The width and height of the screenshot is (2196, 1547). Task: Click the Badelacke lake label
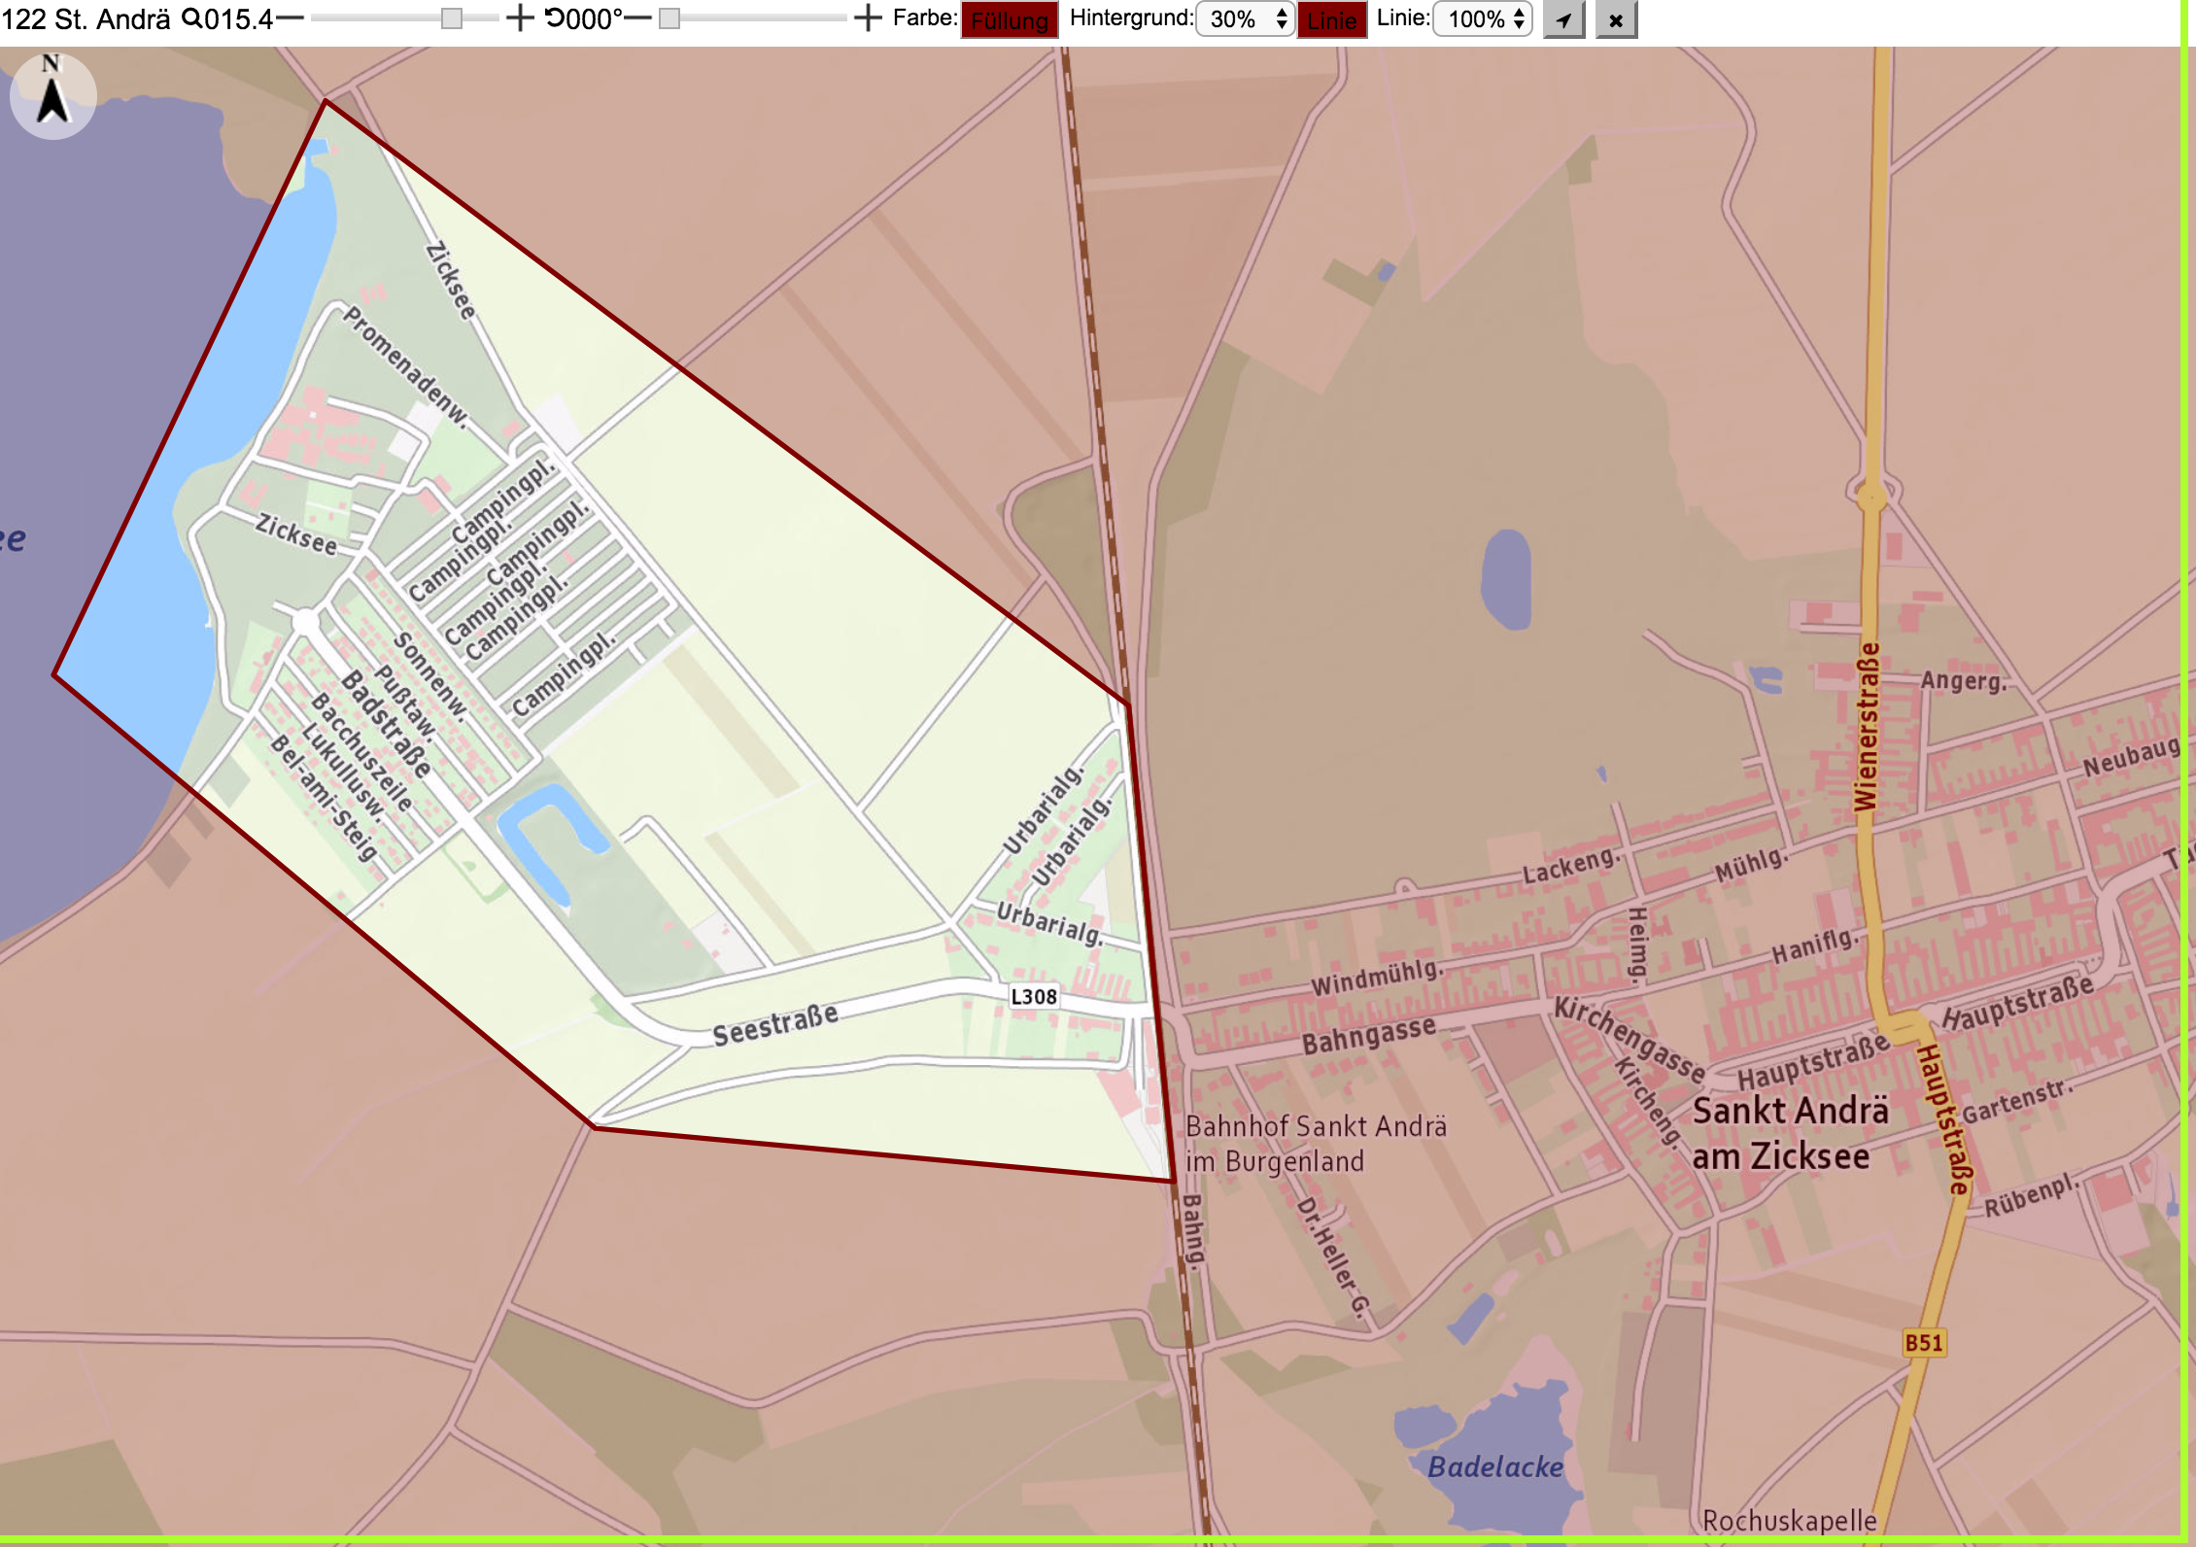point(1495,1466)
